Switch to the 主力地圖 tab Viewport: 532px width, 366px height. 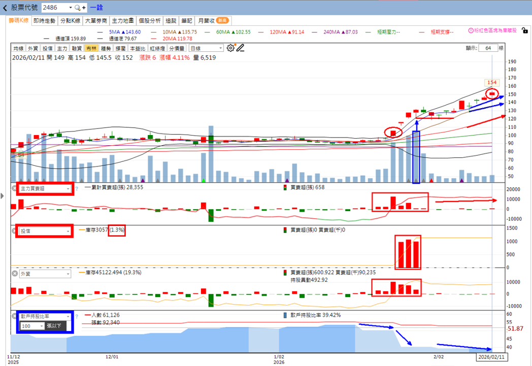123,21
